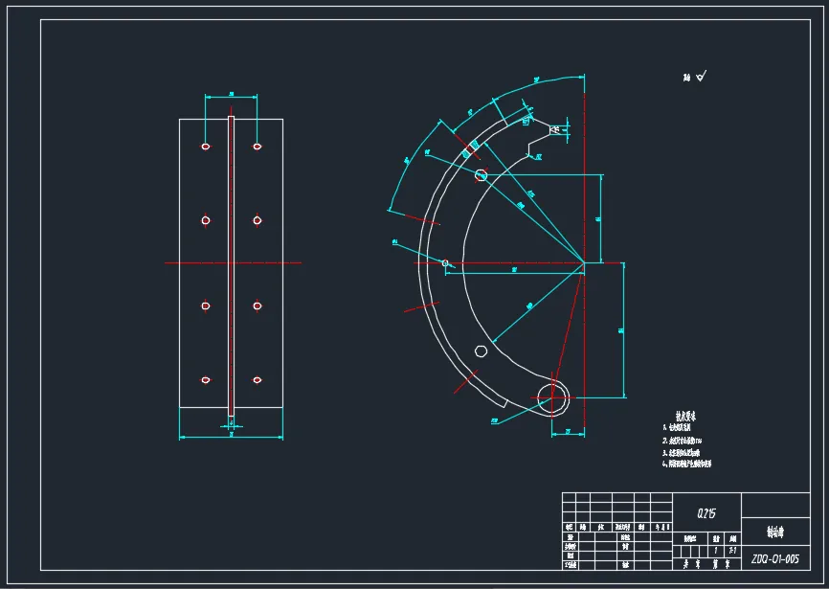Select the part name text above ZDQ-01-005
Image resolution: width=829 pixels, height=589 pixels.
(775, 532)
